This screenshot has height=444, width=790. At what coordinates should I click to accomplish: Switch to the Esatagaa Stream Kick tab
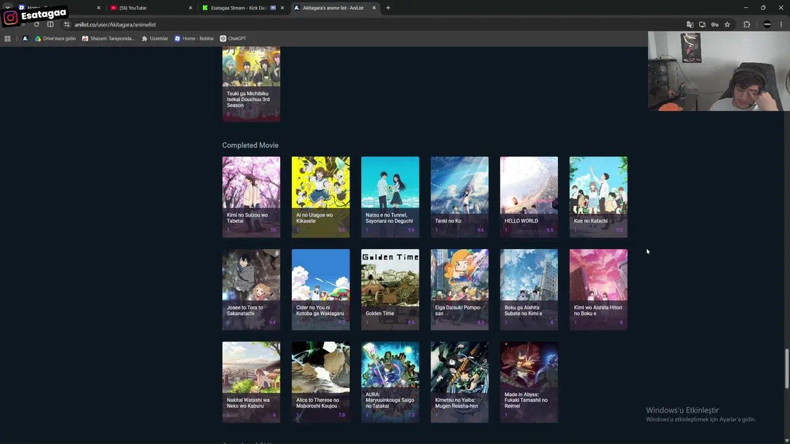click(x=243, y=8)
